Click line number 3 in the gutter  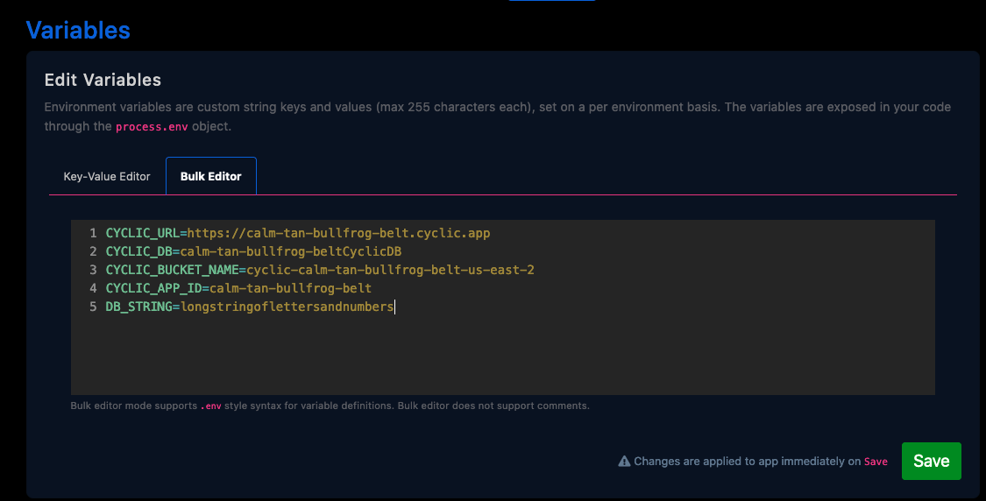pyautogui.click(x=92, y=270)
